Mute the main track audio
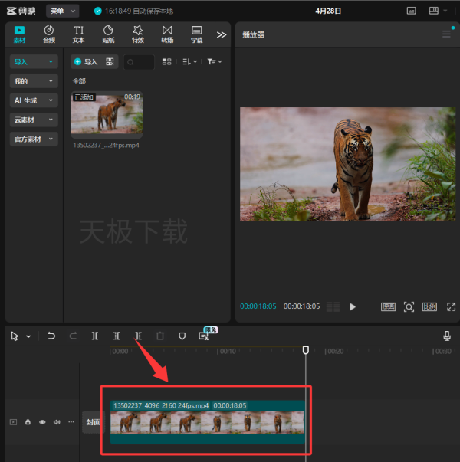This screenshot has width=460, height=462. (x=57, y=422)
